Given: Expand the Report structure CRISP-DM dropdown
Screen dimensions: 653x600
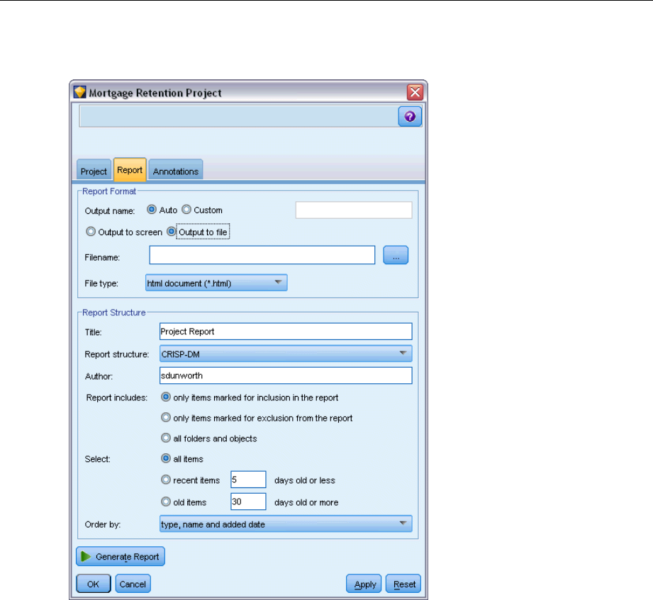Looking at the screenshot, I should point(286,353).
